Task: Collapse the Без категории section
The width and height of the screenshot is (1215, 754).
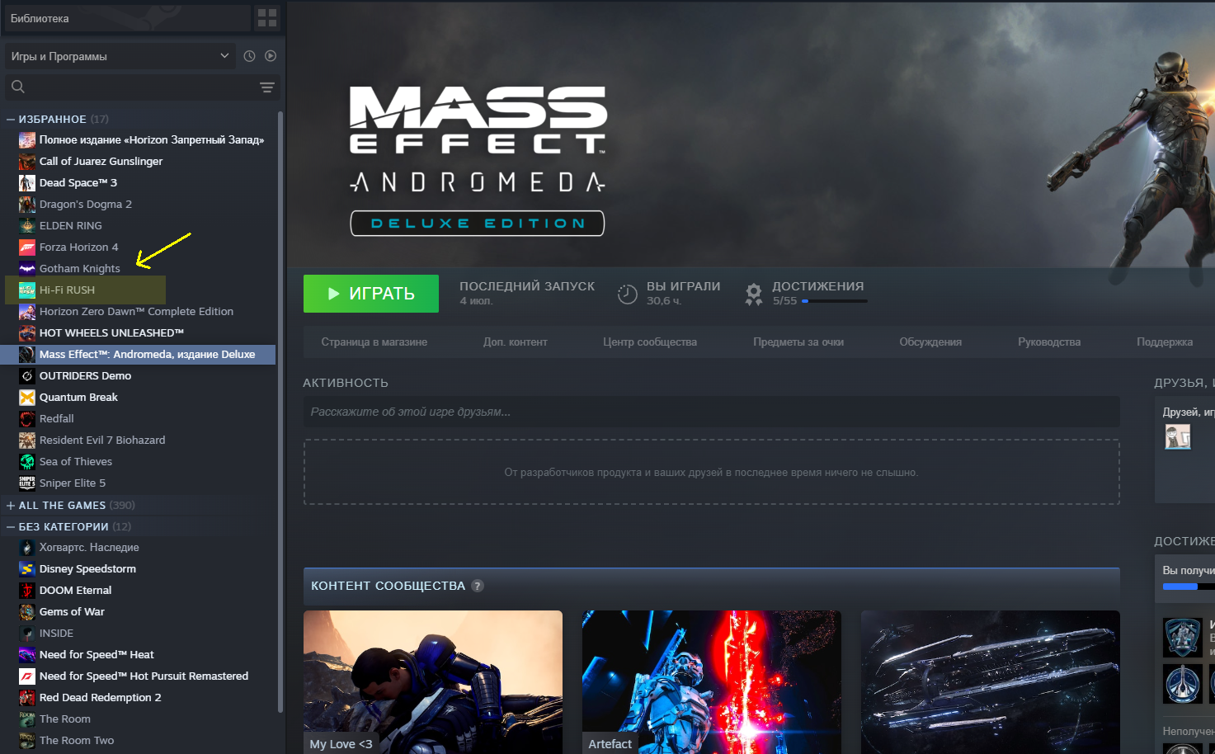Action: click(x=11, y=527)
